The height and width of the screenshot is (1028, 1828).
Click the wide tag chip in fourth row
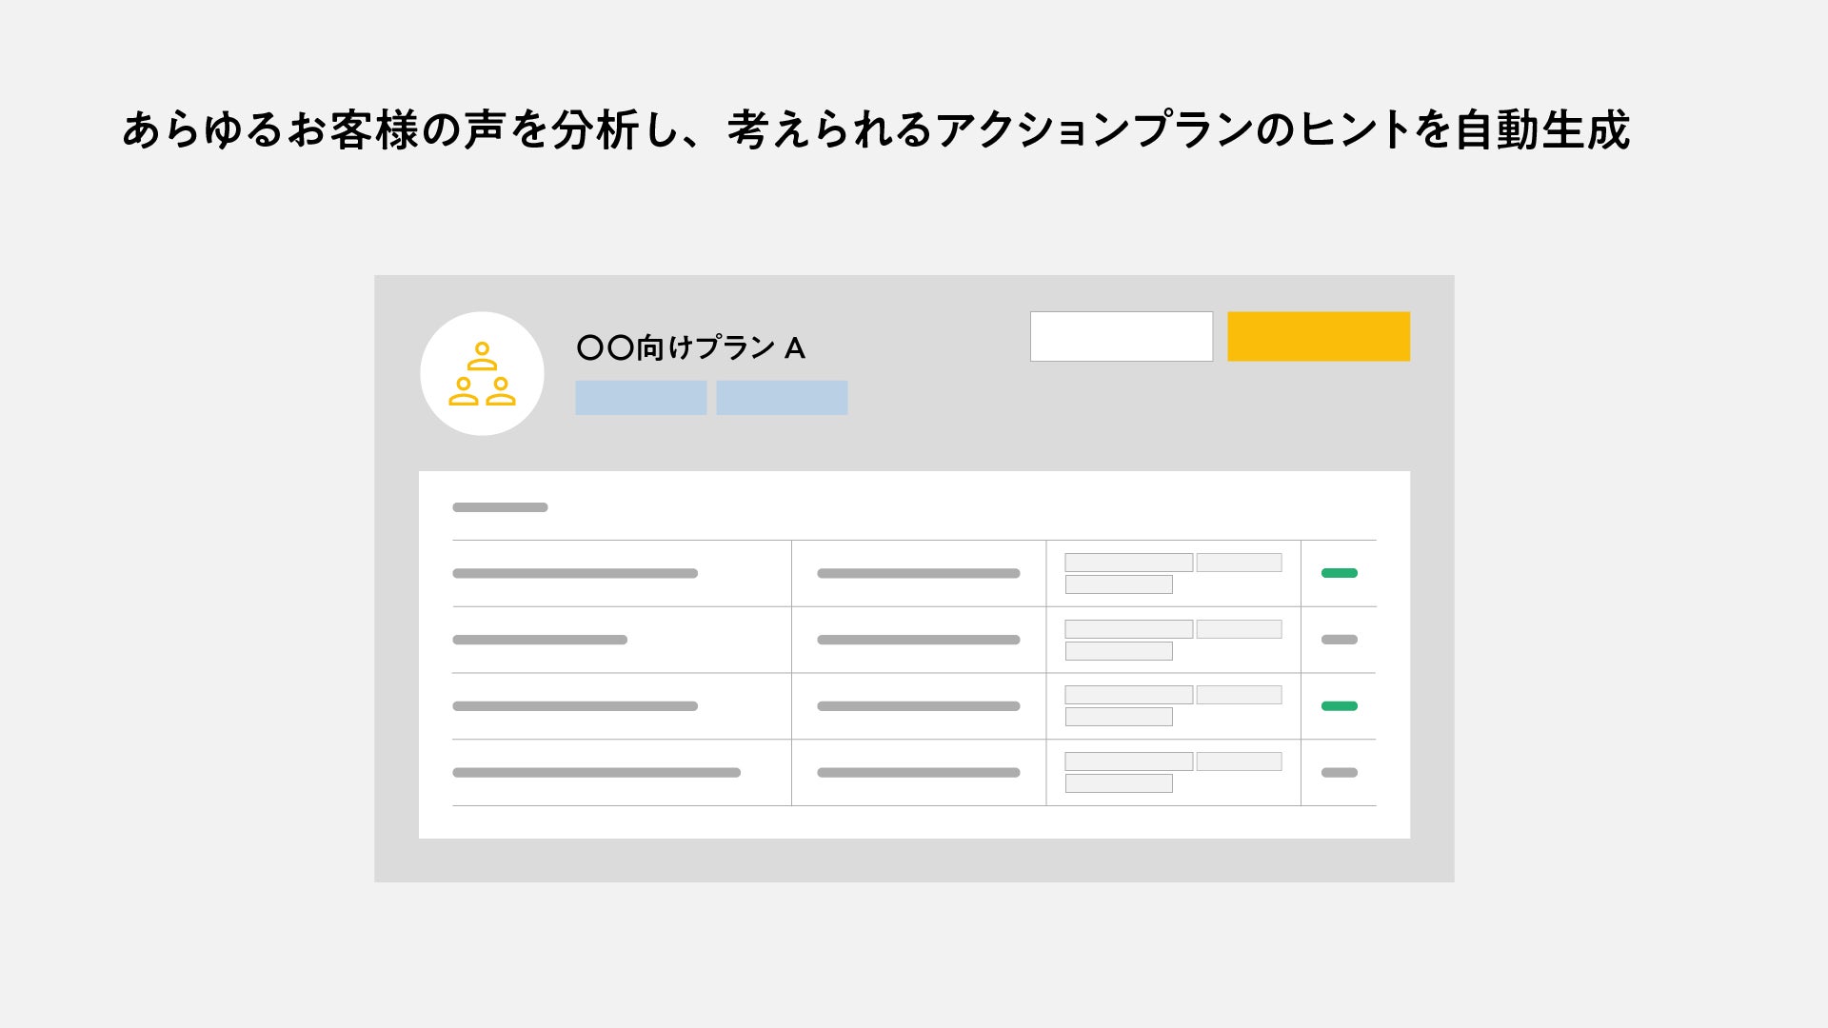pos(1128,761)
